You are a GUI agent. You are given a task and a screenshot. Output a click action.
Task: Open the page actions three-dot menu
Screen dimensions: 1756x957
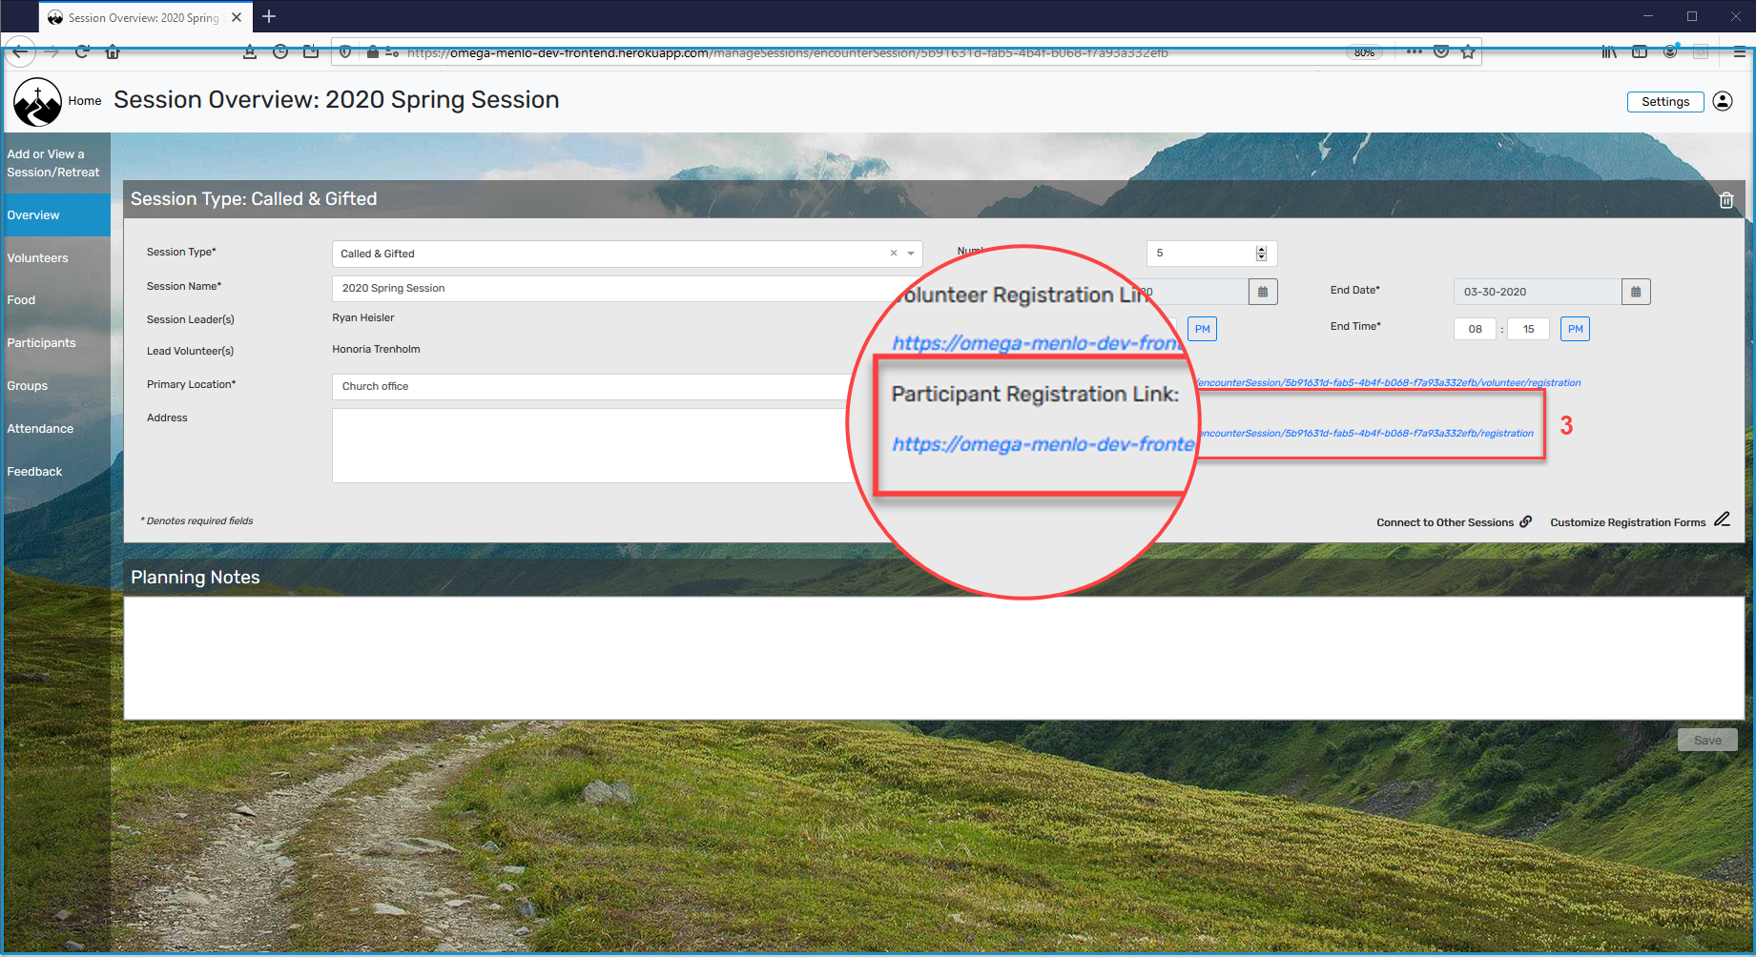coord(1414,52)
